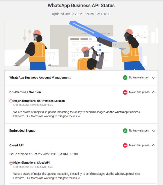Screen dimensions: 163x185
Task: Click No known issues label for Embedded Signup
Action: [x=139, y=130]
